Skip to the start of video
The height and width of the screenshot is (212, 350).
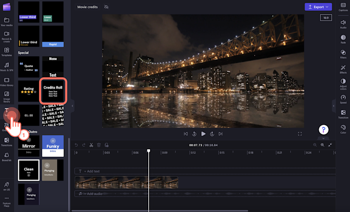[x=185, y=134]
